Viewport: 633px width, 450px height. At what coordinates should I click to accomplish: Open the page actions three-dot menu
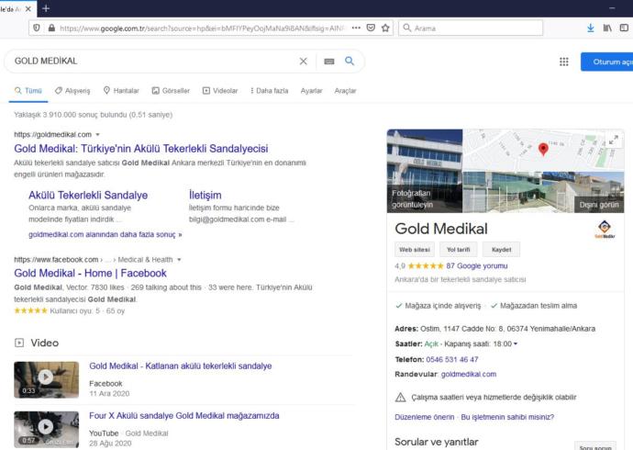(x=356, y=28)
